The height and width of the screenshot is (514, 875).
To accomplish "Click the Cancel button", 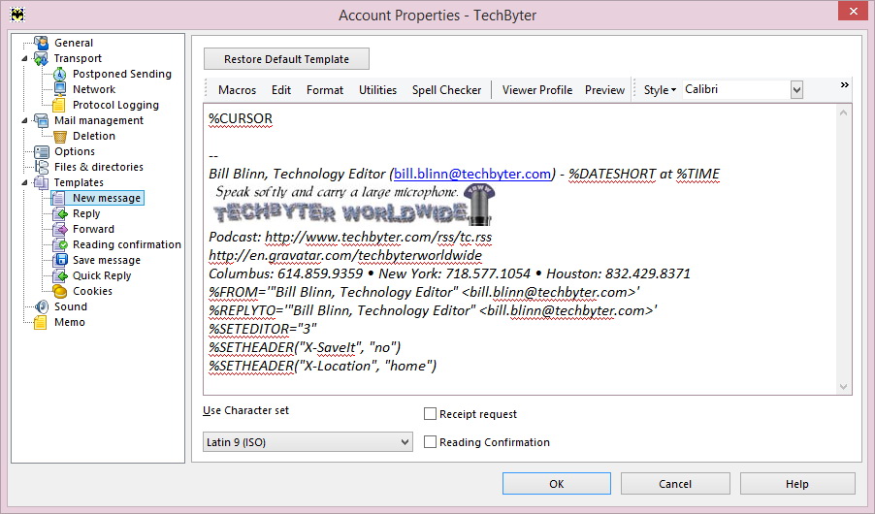I will click(675, 484).
